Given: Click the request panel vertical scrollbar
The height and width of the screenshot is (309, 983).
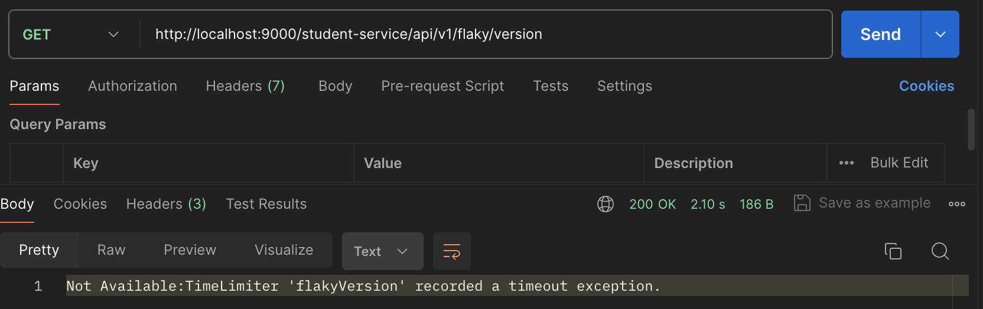Looking at the screenshot, I should pyautogui.click(x=971, y=129).
